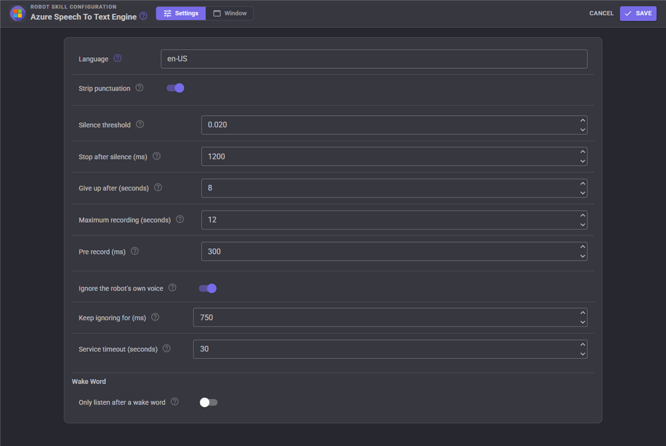Click the Wake Word section heading
The image size is (666, 446).
point(88,382)
